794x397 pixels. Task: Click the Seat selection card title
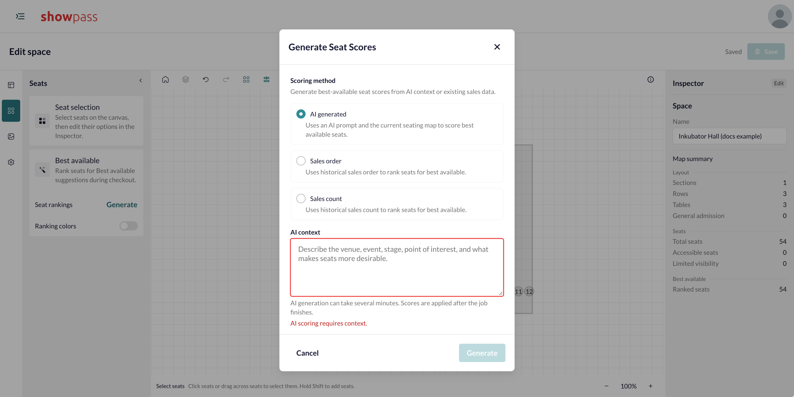point(77,107)
